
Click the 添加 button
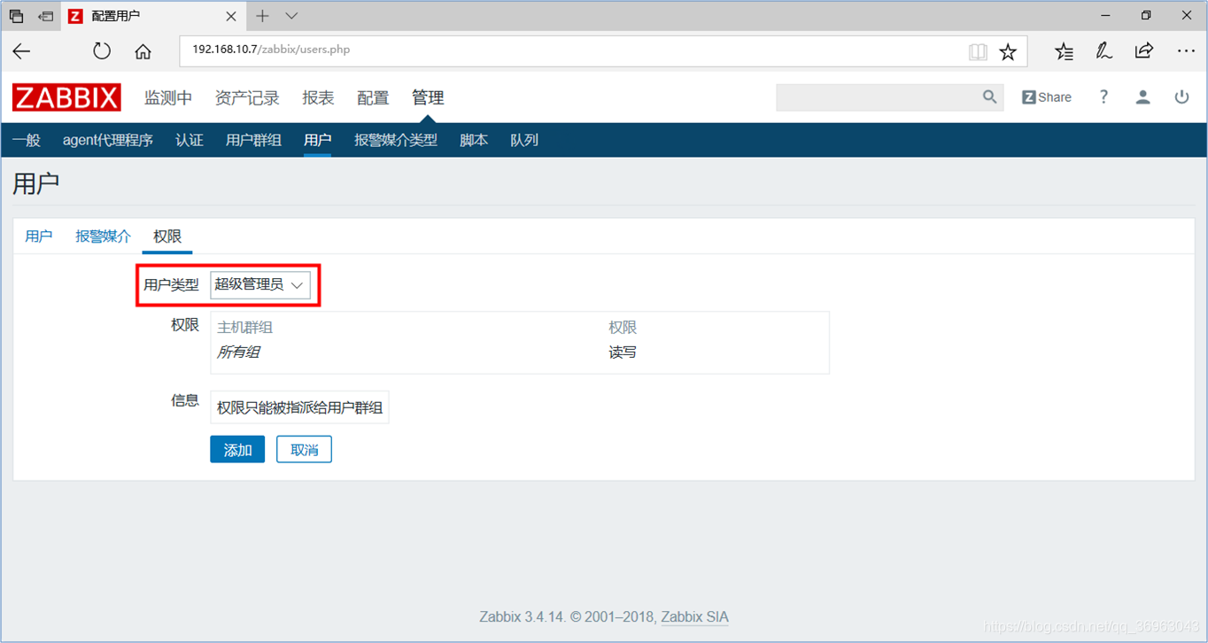(x=237, y=449)
